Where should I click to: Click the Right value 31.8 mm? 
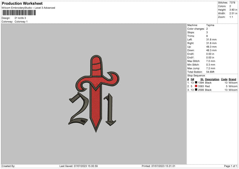pos(212,43)
